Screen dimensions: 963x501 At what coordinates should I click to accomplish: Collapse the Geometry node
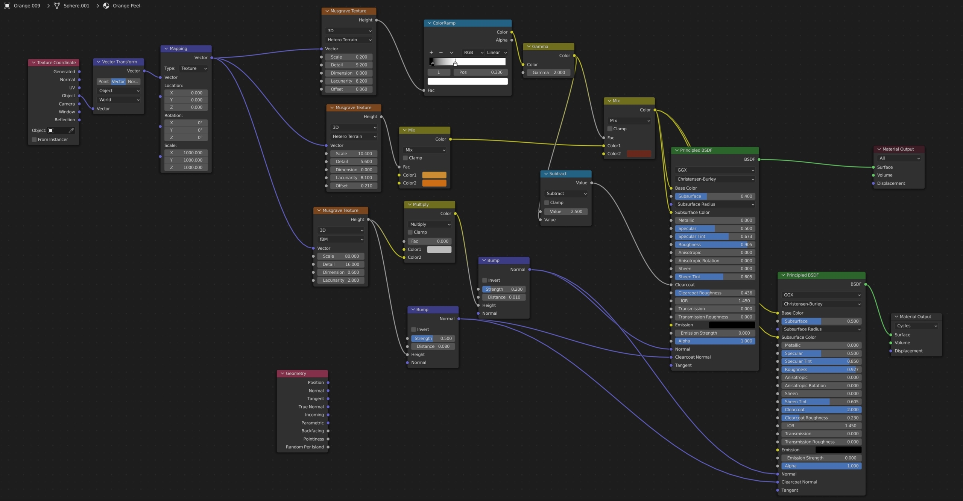tap(283, 374)
